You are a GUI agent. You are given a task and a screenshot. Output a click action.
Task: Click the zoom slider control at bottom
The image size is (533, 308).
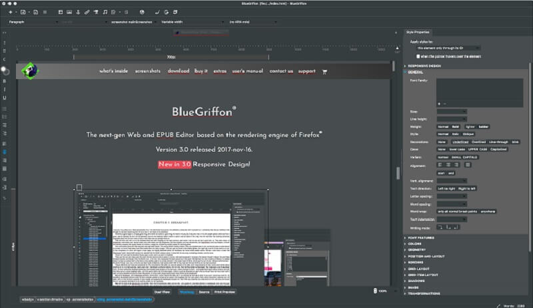375,291
